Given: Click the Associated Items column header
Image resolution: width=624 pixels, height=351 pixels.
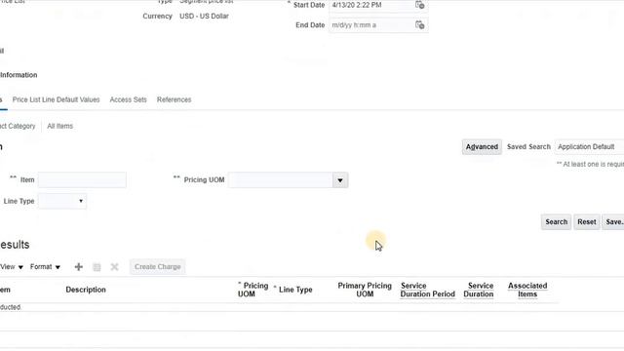Looking at the screenshot, I should (x=527, y=290).
